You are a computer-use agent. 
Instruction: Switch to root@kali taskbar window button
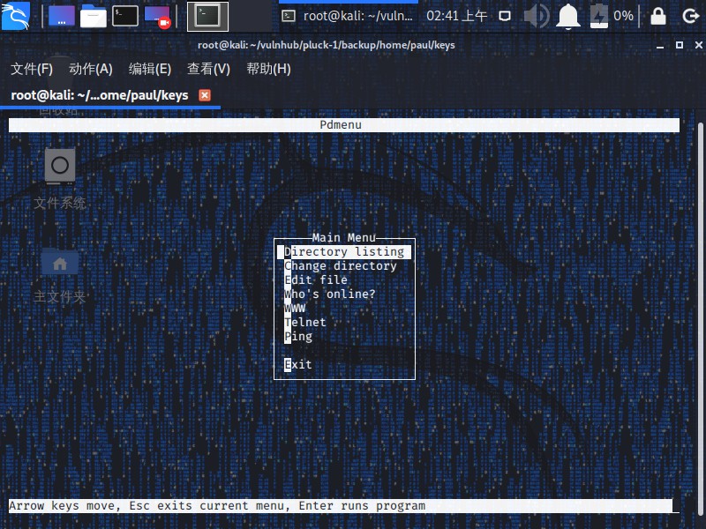[x=347, y=16]
